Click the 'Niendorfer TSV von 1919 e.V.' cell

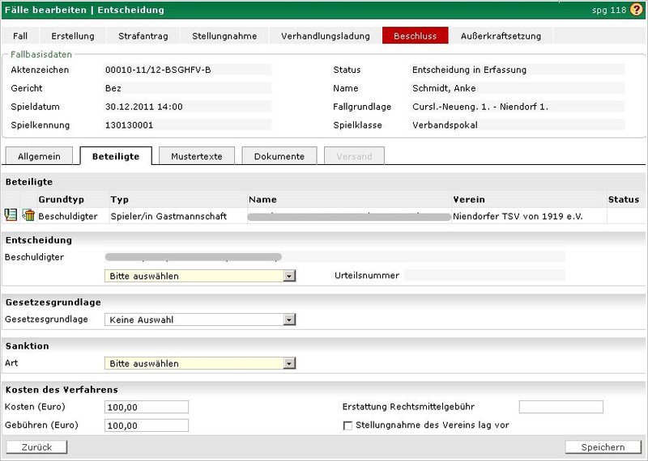tap(530, 216)
